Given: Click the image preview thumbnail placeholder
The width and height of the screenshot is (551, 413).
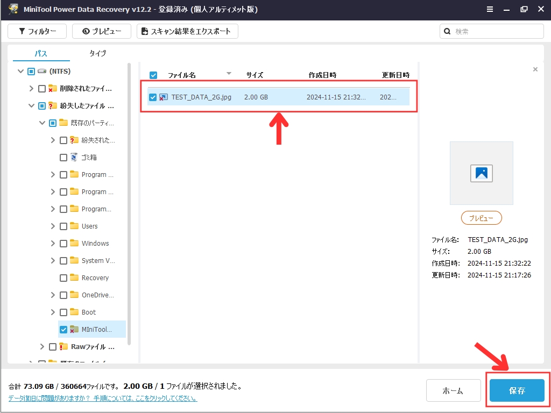Looking at the screenshot, I should pos(481,173).
